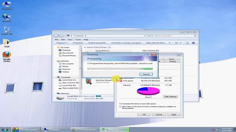Open the Help menu
The height and width of the screenshot is (132, 236).
(x=86, y=40)
